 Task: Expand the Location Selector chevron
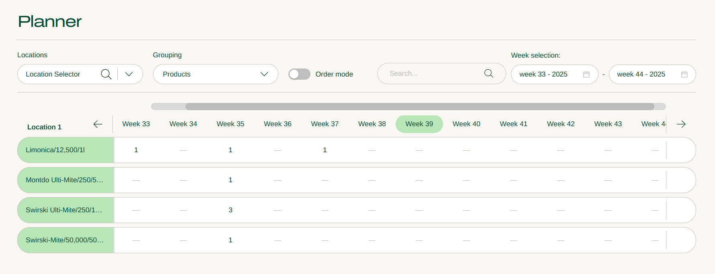pyautogui.click(x=129, y=74)
